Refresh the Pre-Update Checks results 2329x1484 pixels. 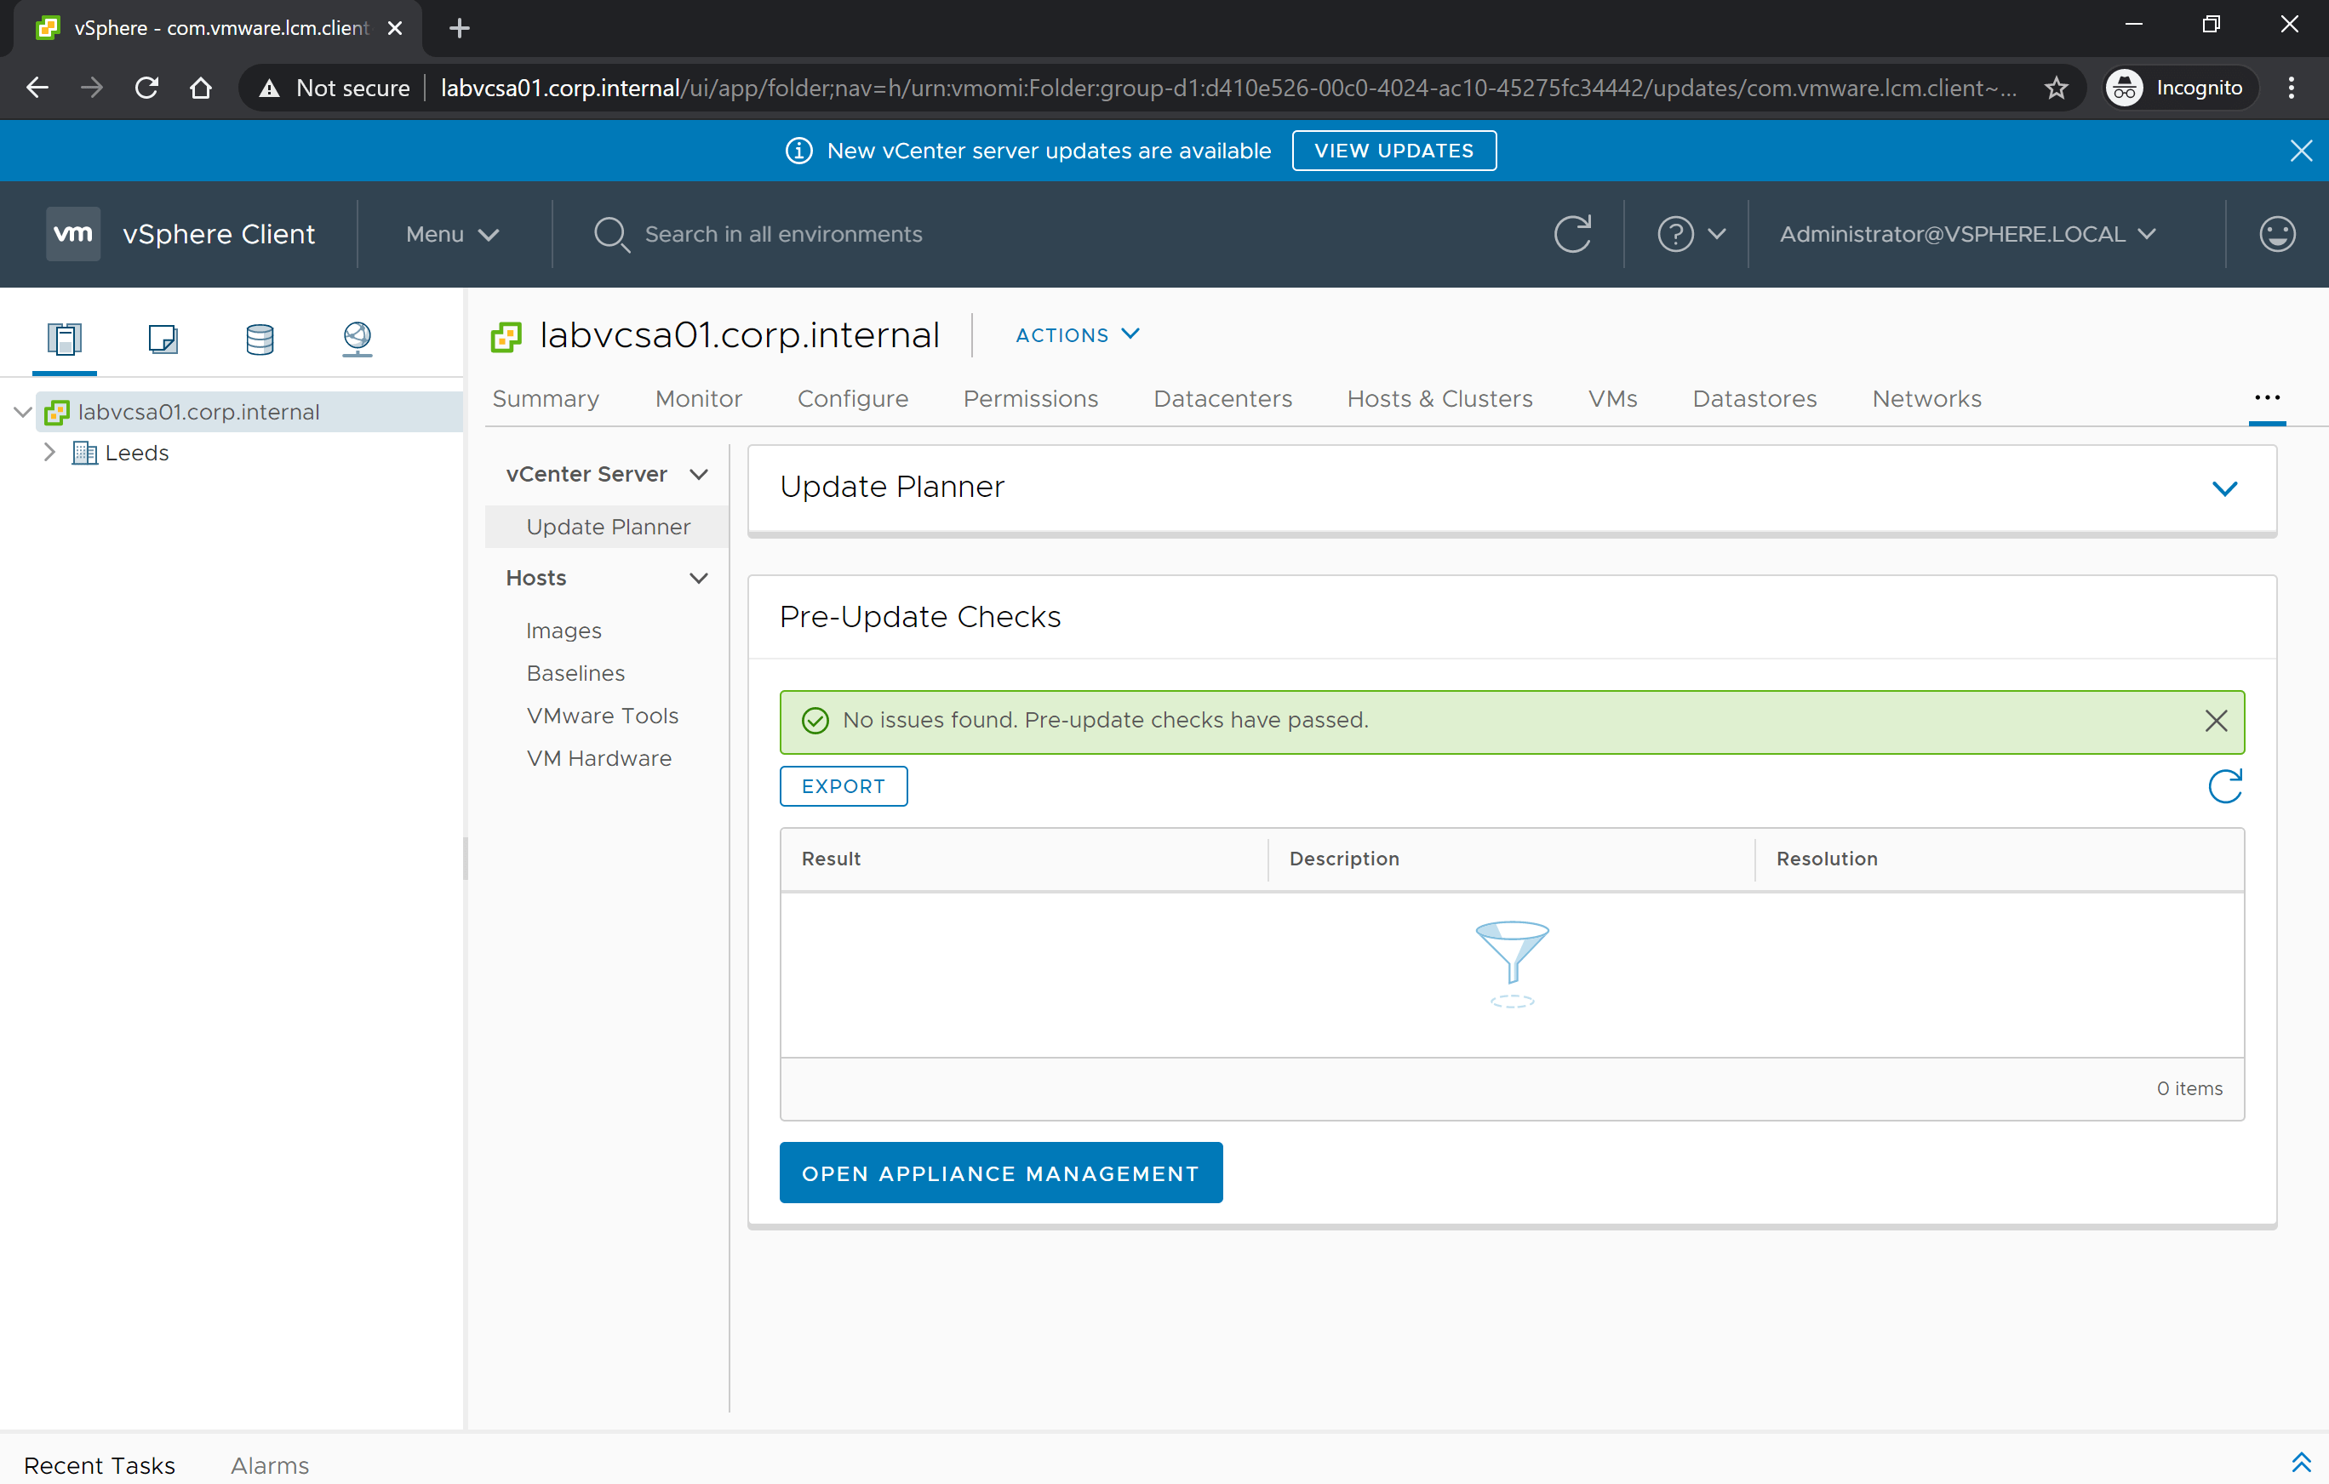tap(2224, 786)
